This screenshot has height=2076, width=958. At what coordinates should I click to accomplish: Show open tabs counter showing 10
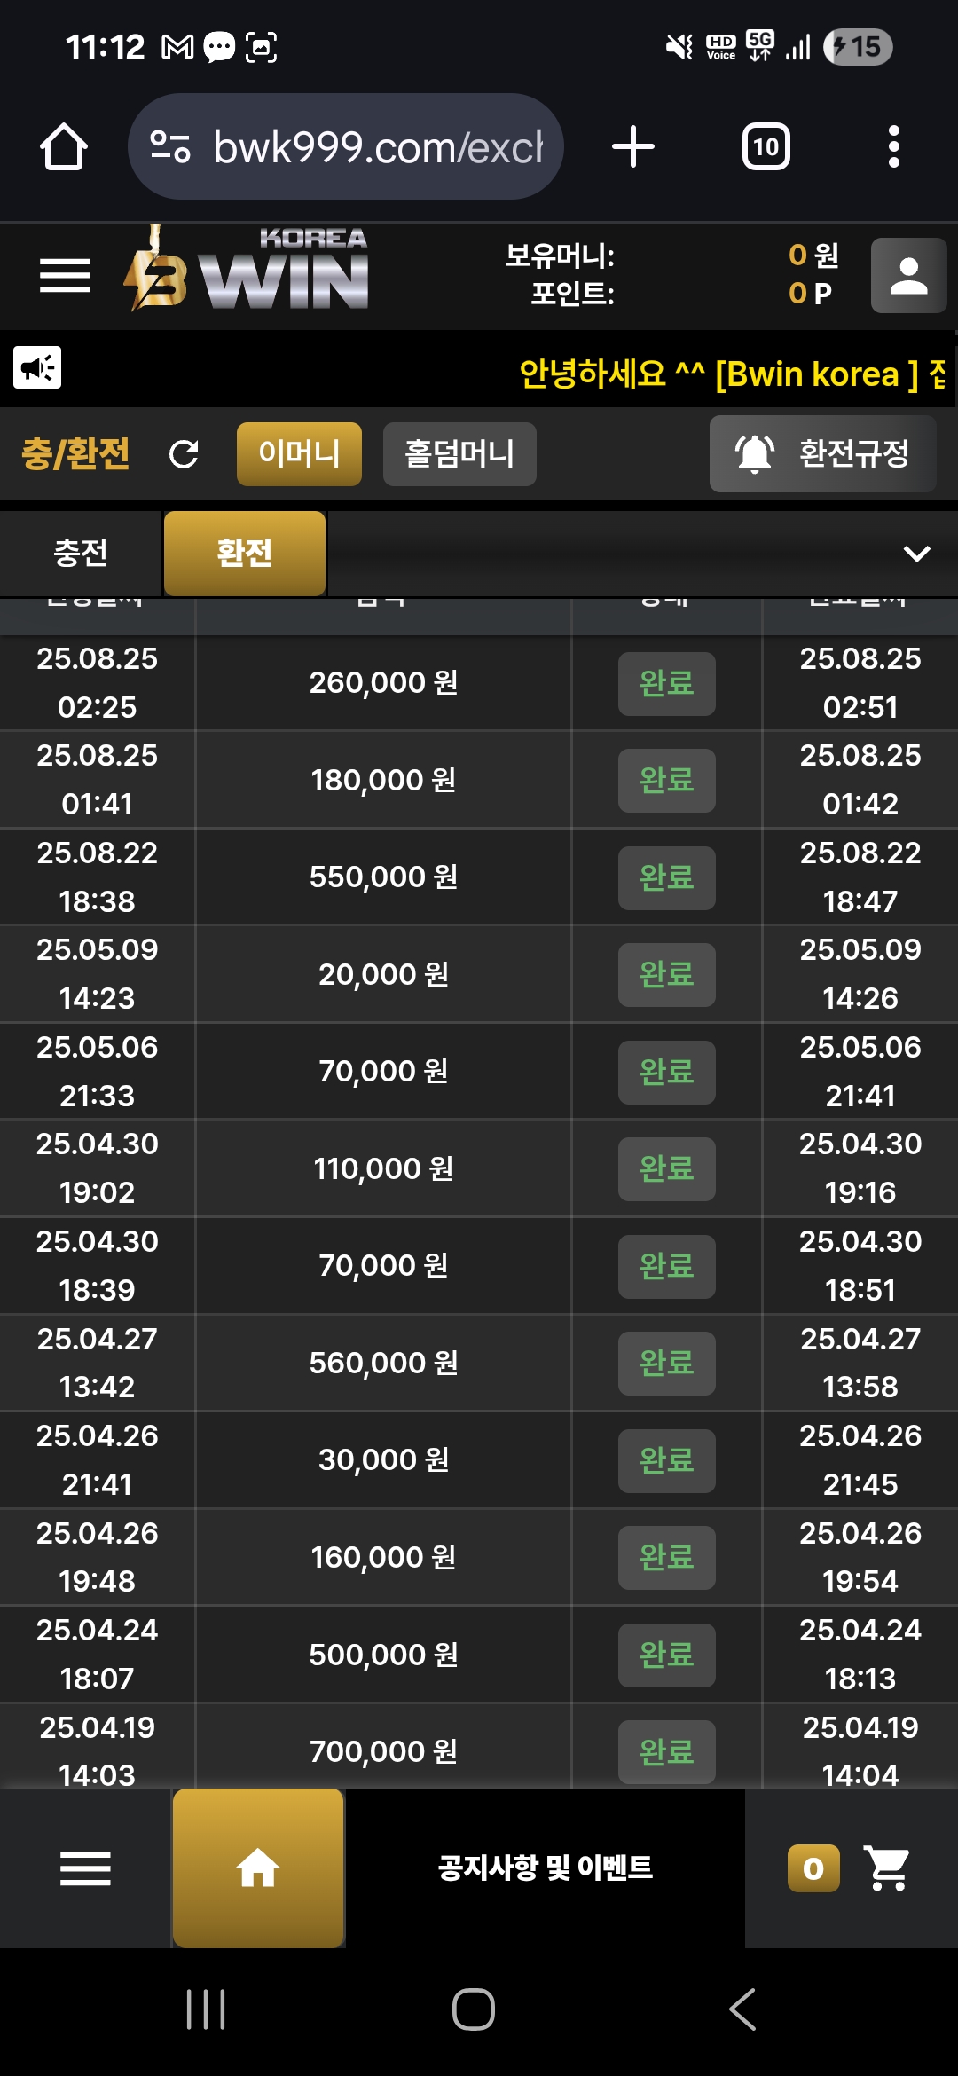click(766, 146)
